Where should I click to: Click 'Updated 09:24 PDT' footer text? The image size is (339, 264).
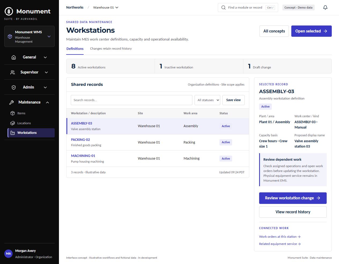(x=232, y=172)
